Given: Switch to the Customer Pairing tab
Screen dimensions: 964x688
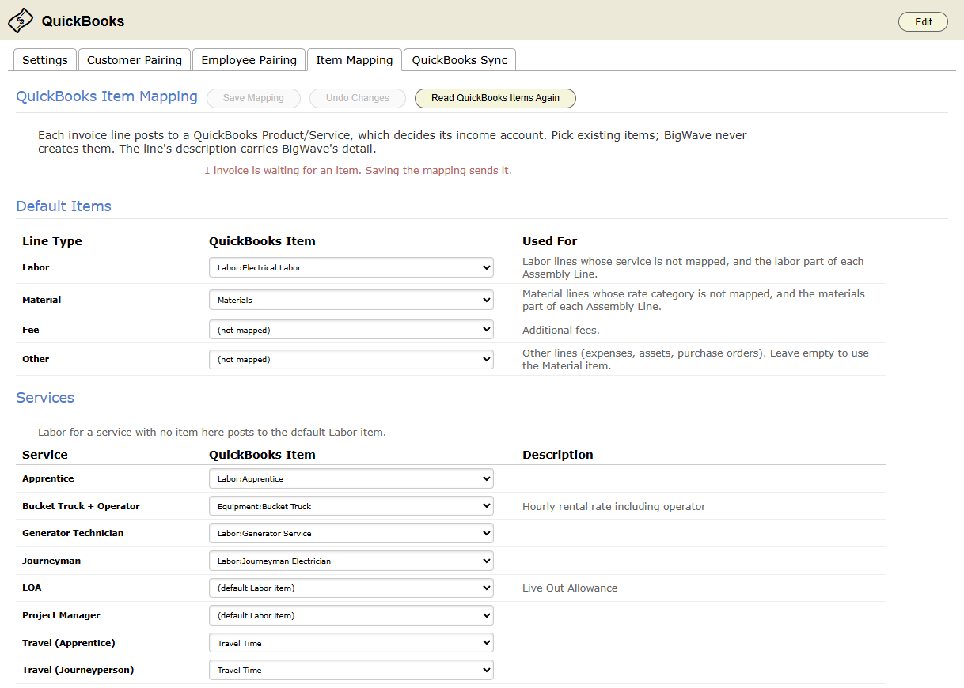Looking at the screenshot, I should click(x=135, y=60).
